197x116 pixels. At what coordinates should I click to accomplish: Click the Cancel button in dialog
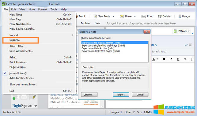pyautogui.click(x=140, y=95)
